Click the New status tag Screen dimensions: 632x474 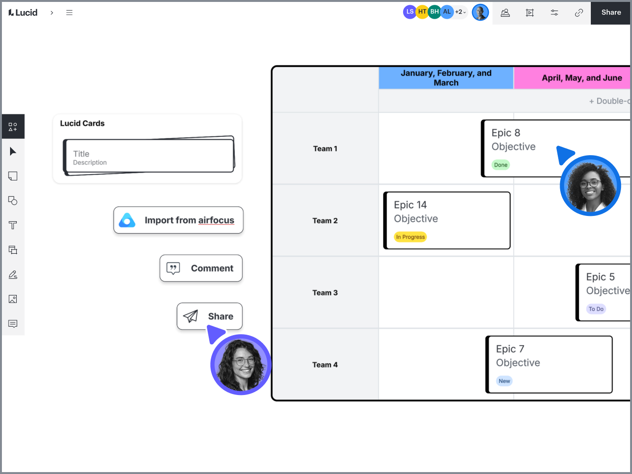504,381
